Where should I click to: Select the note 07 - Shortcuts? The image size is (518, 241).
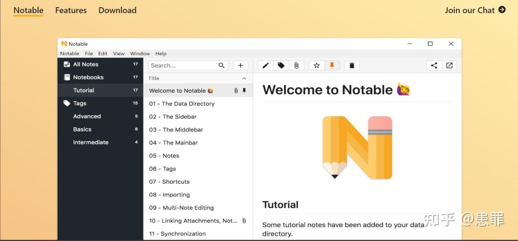pos(169,182)
